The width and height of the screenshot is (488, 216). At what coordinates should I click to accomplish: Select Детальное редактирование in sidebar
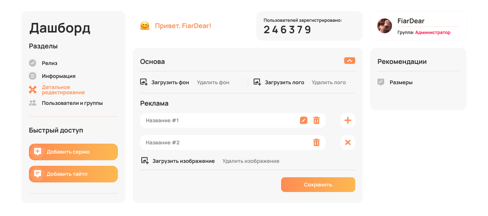click(63, 90)
